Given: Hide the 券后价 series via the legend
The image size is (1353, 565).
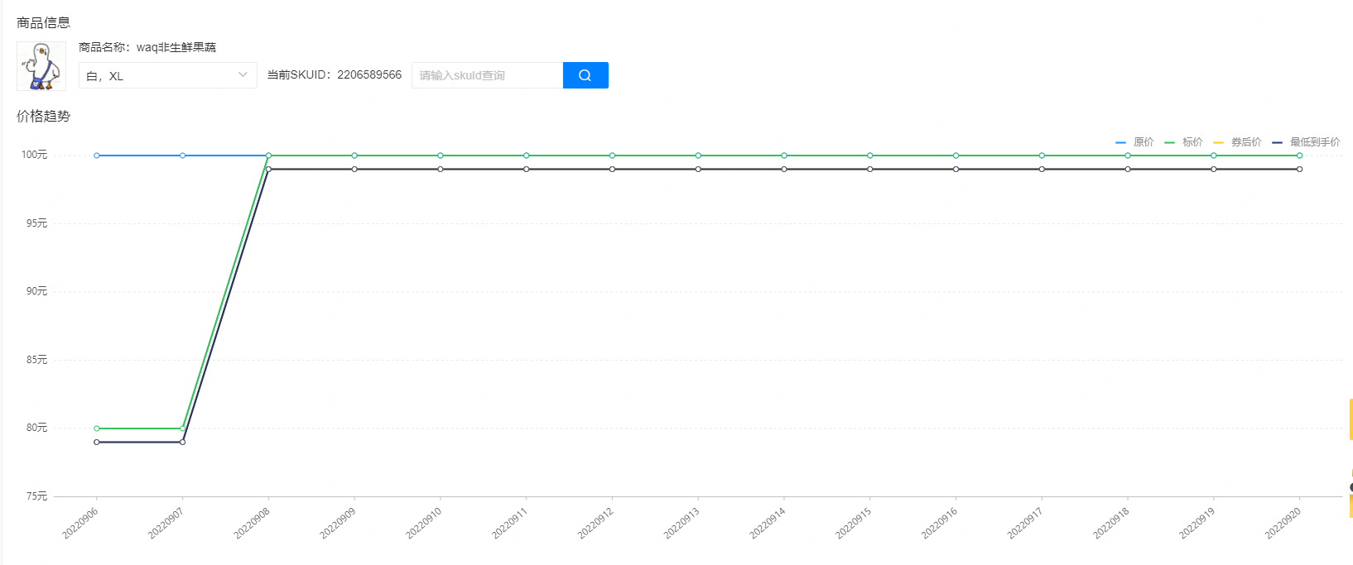Looking at the screenshot, I should point(1245,142).
